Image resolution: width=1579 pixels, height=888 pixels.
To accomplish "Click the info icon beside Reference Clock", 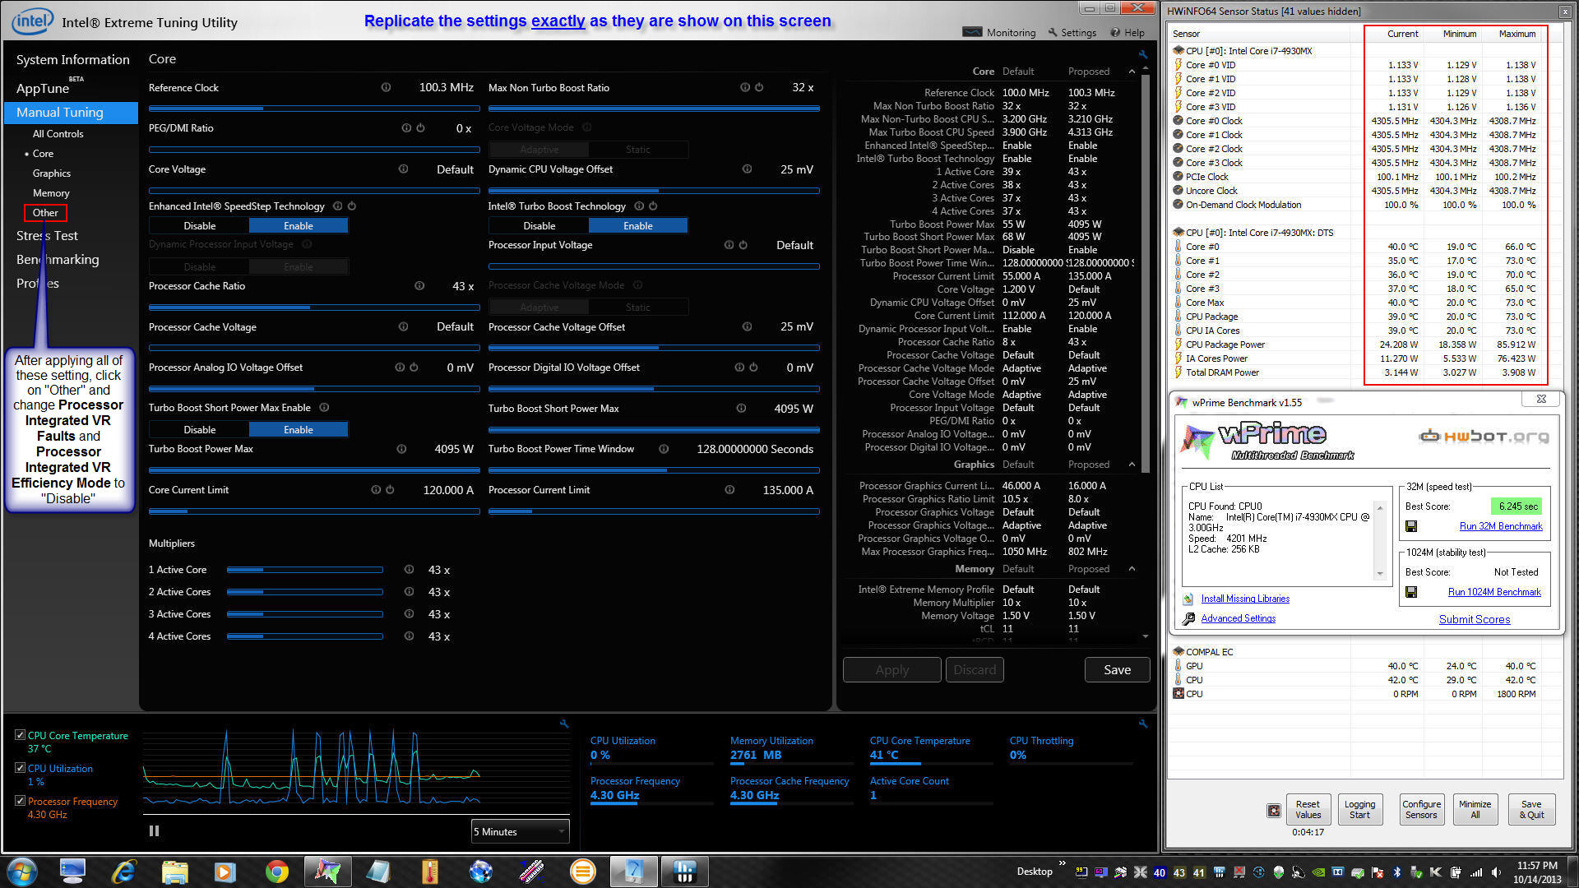I will tap(386, 87).
